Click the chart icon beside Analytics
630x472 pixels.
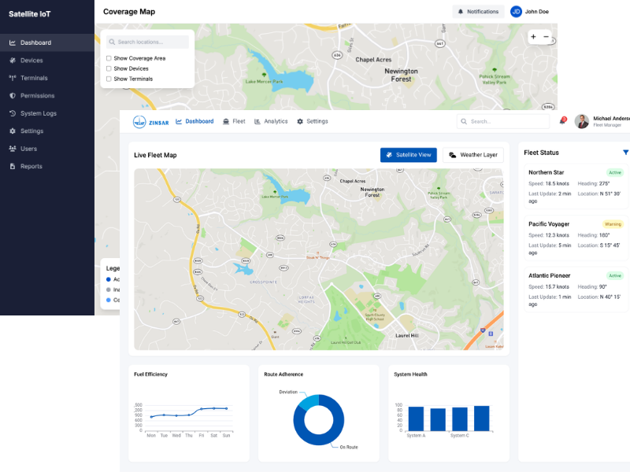[x=258, y=121]
